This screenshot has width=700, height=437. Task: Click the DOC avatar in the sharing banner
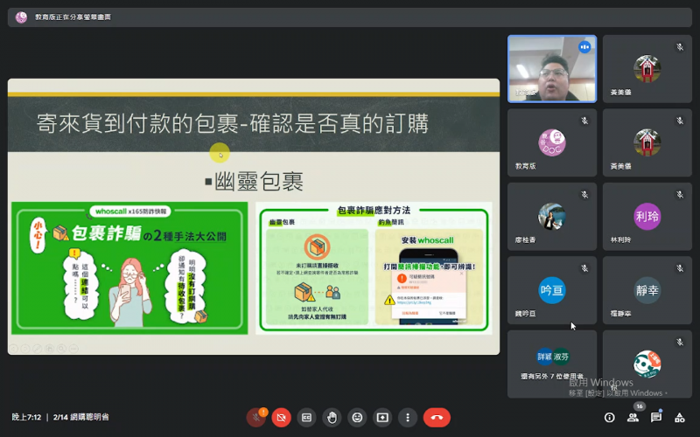21,17
